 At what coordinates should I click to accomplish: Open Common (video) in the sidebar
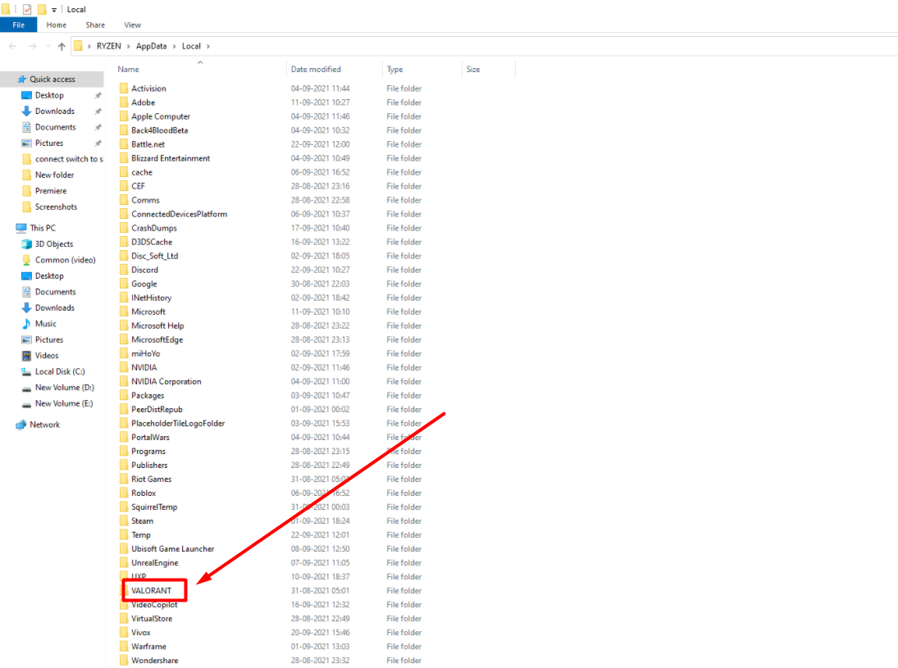click(66, 260)
